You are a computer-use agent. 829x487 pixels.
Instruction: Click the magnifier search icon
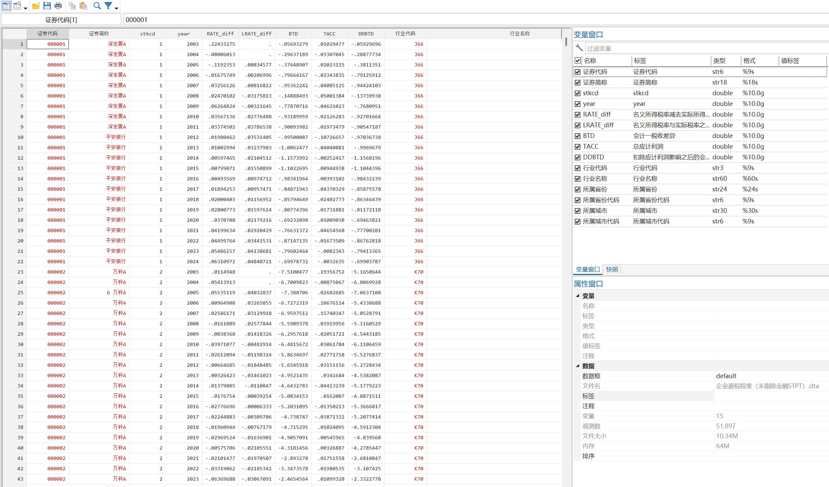point(97,6)
